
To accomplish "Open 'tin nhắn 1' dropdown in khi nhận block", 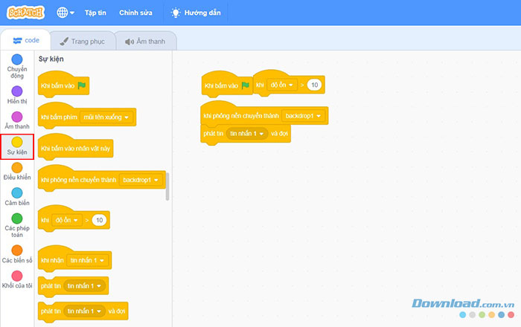I will (x=86, y=260).
